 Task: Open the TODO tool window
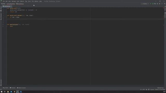(5, 88)
